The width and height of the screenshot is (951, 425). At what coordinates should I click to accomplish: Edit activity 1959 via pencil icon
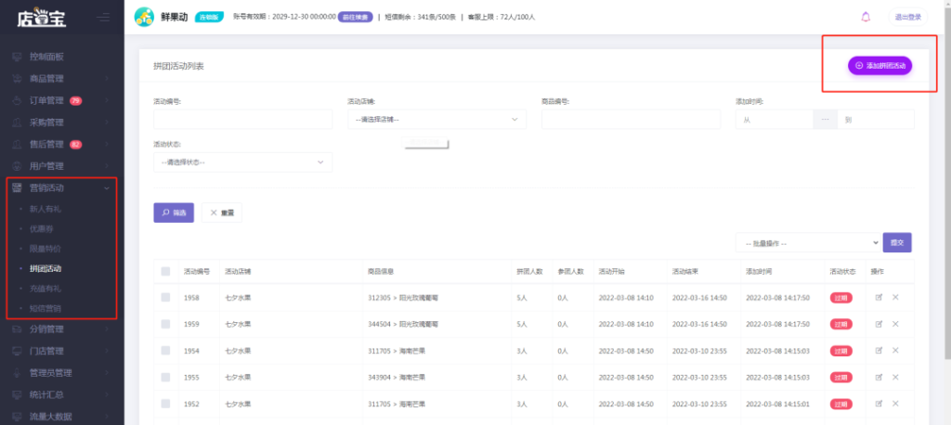pos(879,324)
